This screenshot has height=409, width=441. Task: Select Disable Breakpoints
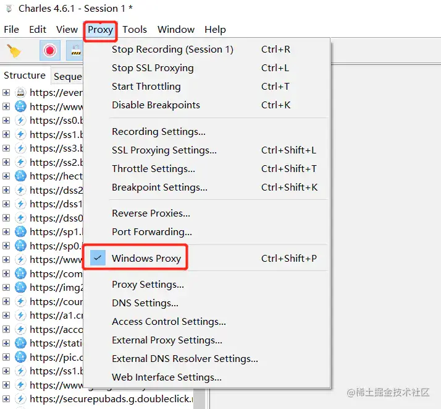click(x=206, y=105)
